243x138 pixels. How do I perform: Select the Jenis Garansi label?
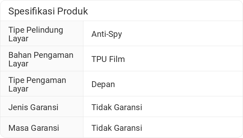[33, 107]
